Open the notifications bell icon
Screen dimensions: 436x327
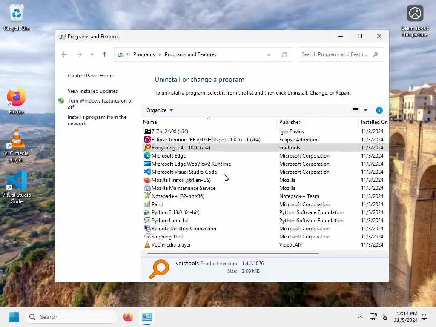pyautogui.click(x=424, y=317)
